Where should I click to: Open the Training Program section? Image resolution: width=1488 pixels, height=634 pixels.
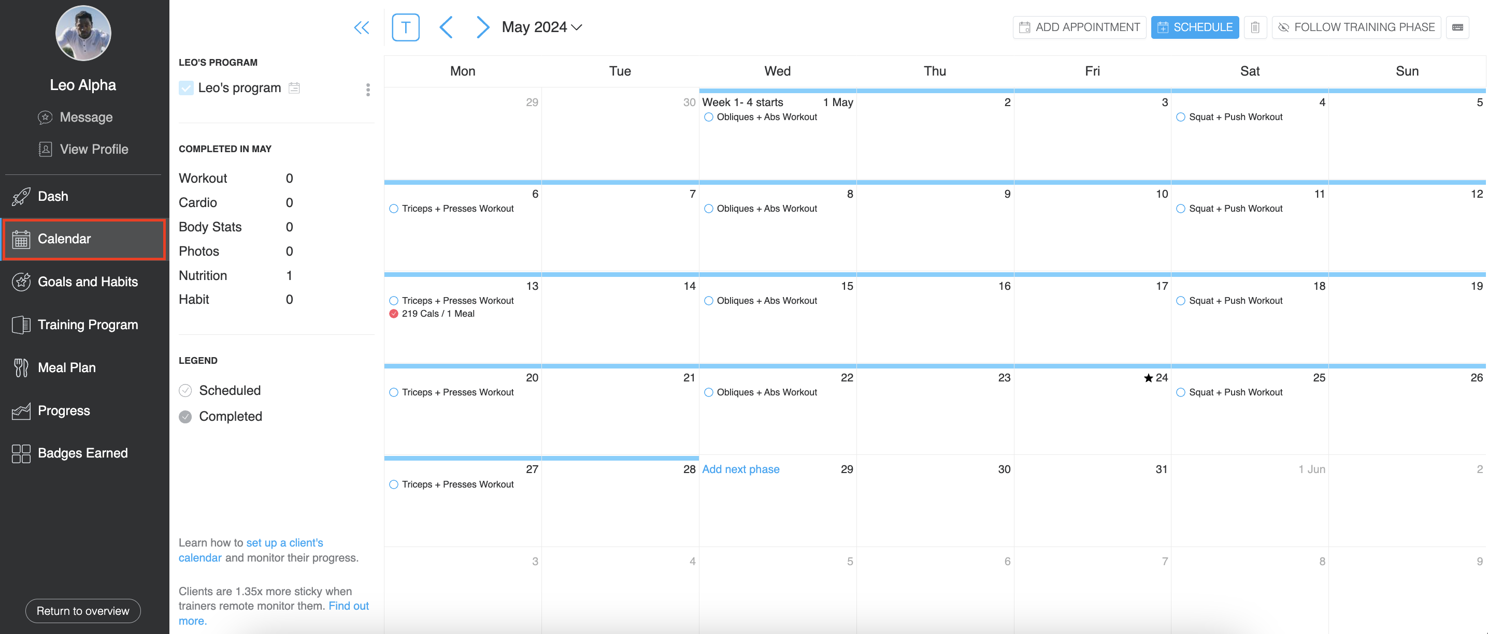pos(88,324)
